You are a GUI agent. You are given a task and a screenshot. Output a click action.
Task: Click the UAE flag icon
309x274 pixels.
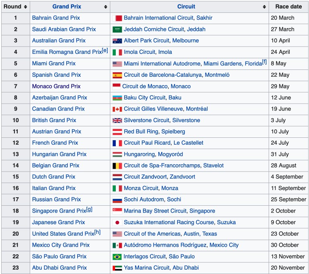point(117,268)
